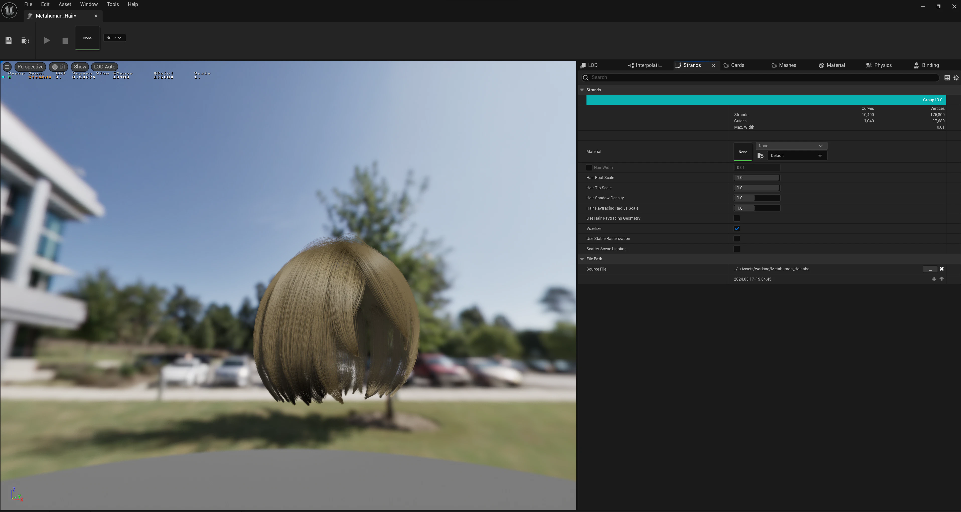Screen dimensions: 961x512
Task: Enable Use Hair Raytracing Geometry checkbox
Action: pos(737,218)
